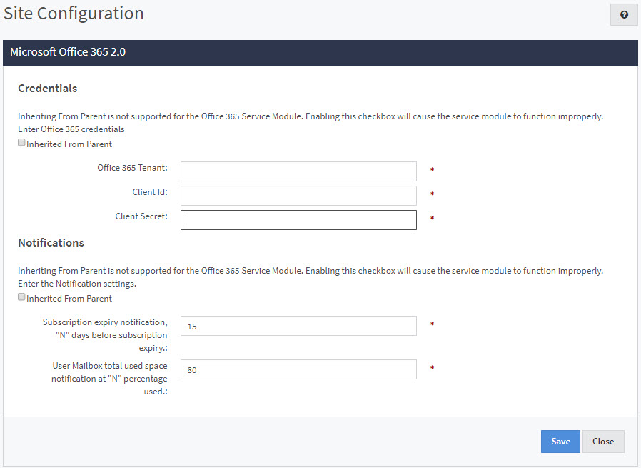641x468 pixels.
Task: Focus the Office 365 Tenant field
Action: click(298, 171)
